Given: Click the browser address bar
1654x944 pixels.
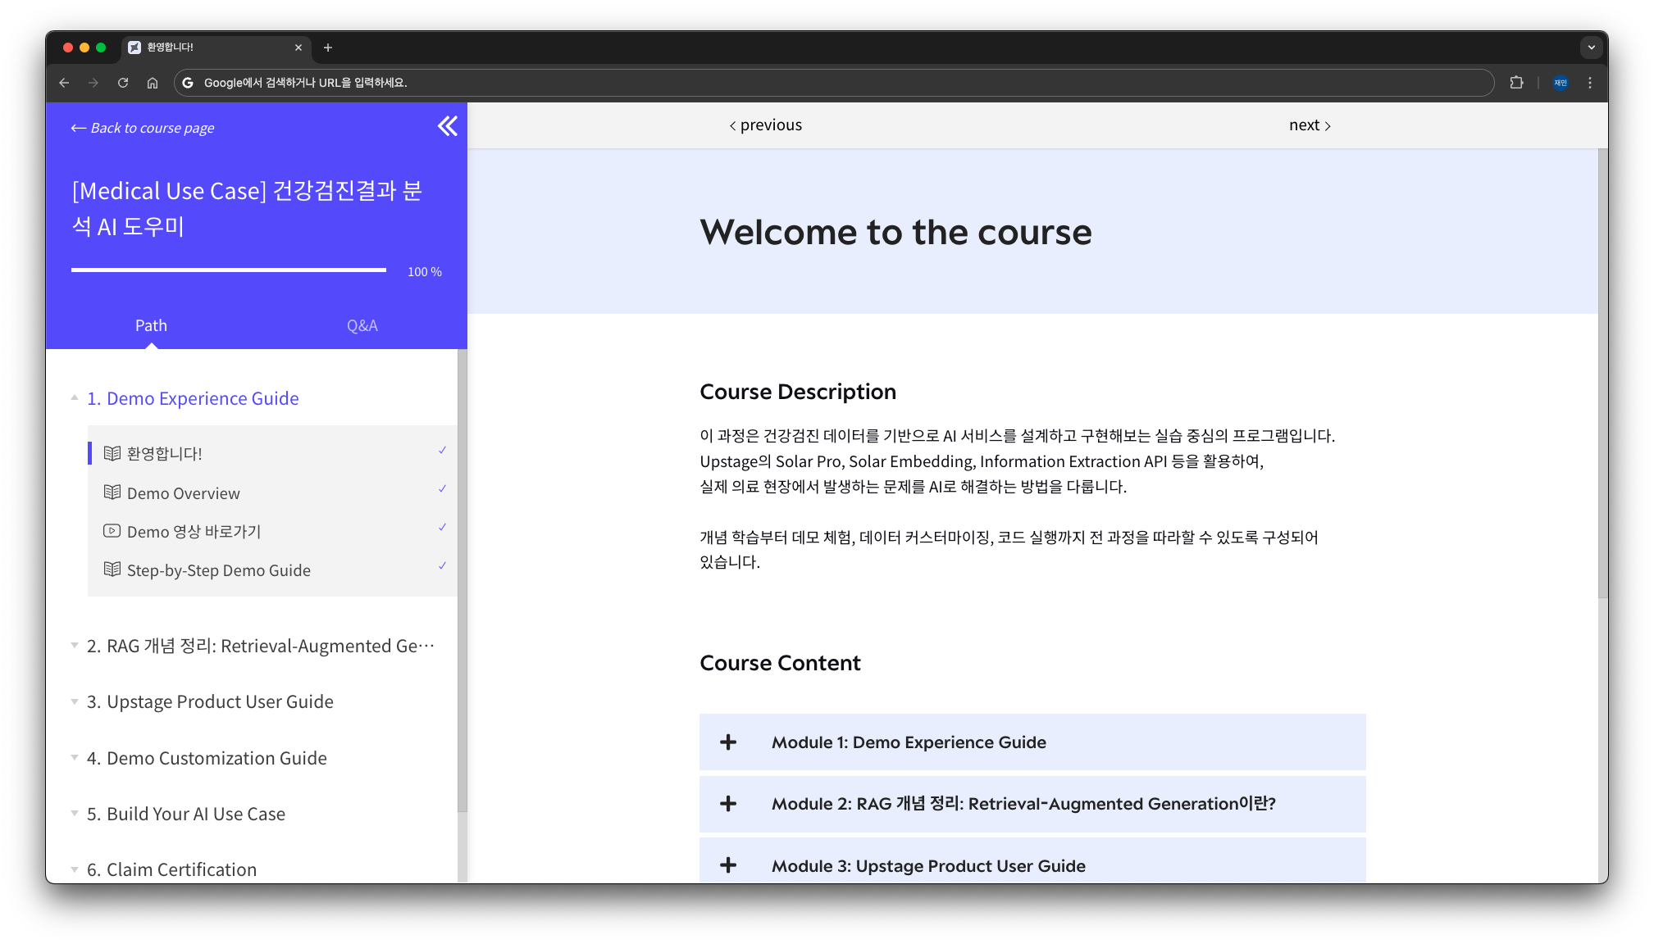Looking at the screenshot, I should [820, 83].
